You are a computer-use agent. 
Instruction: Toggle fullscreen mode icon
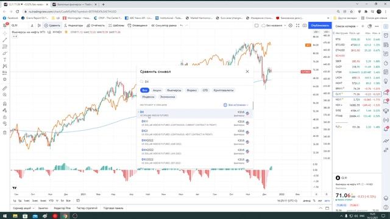pyautogui.click(x=297, y=26)
